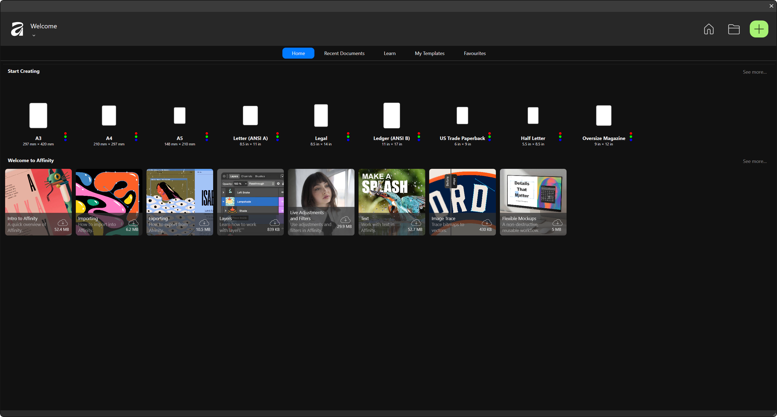
Task: Click the Affinity logo icon
Action: pos(17,29)
